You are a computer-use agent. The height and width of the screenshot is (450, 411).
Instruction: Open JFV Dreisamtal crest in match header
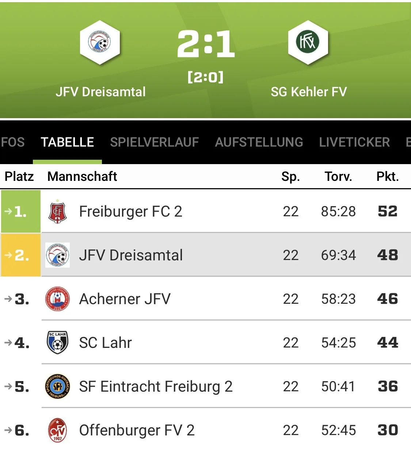(x=100, y=42)
